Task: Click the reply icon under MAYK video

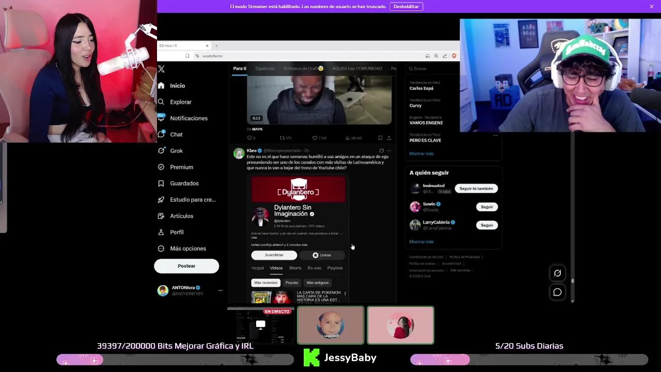Action: [249, 138]
